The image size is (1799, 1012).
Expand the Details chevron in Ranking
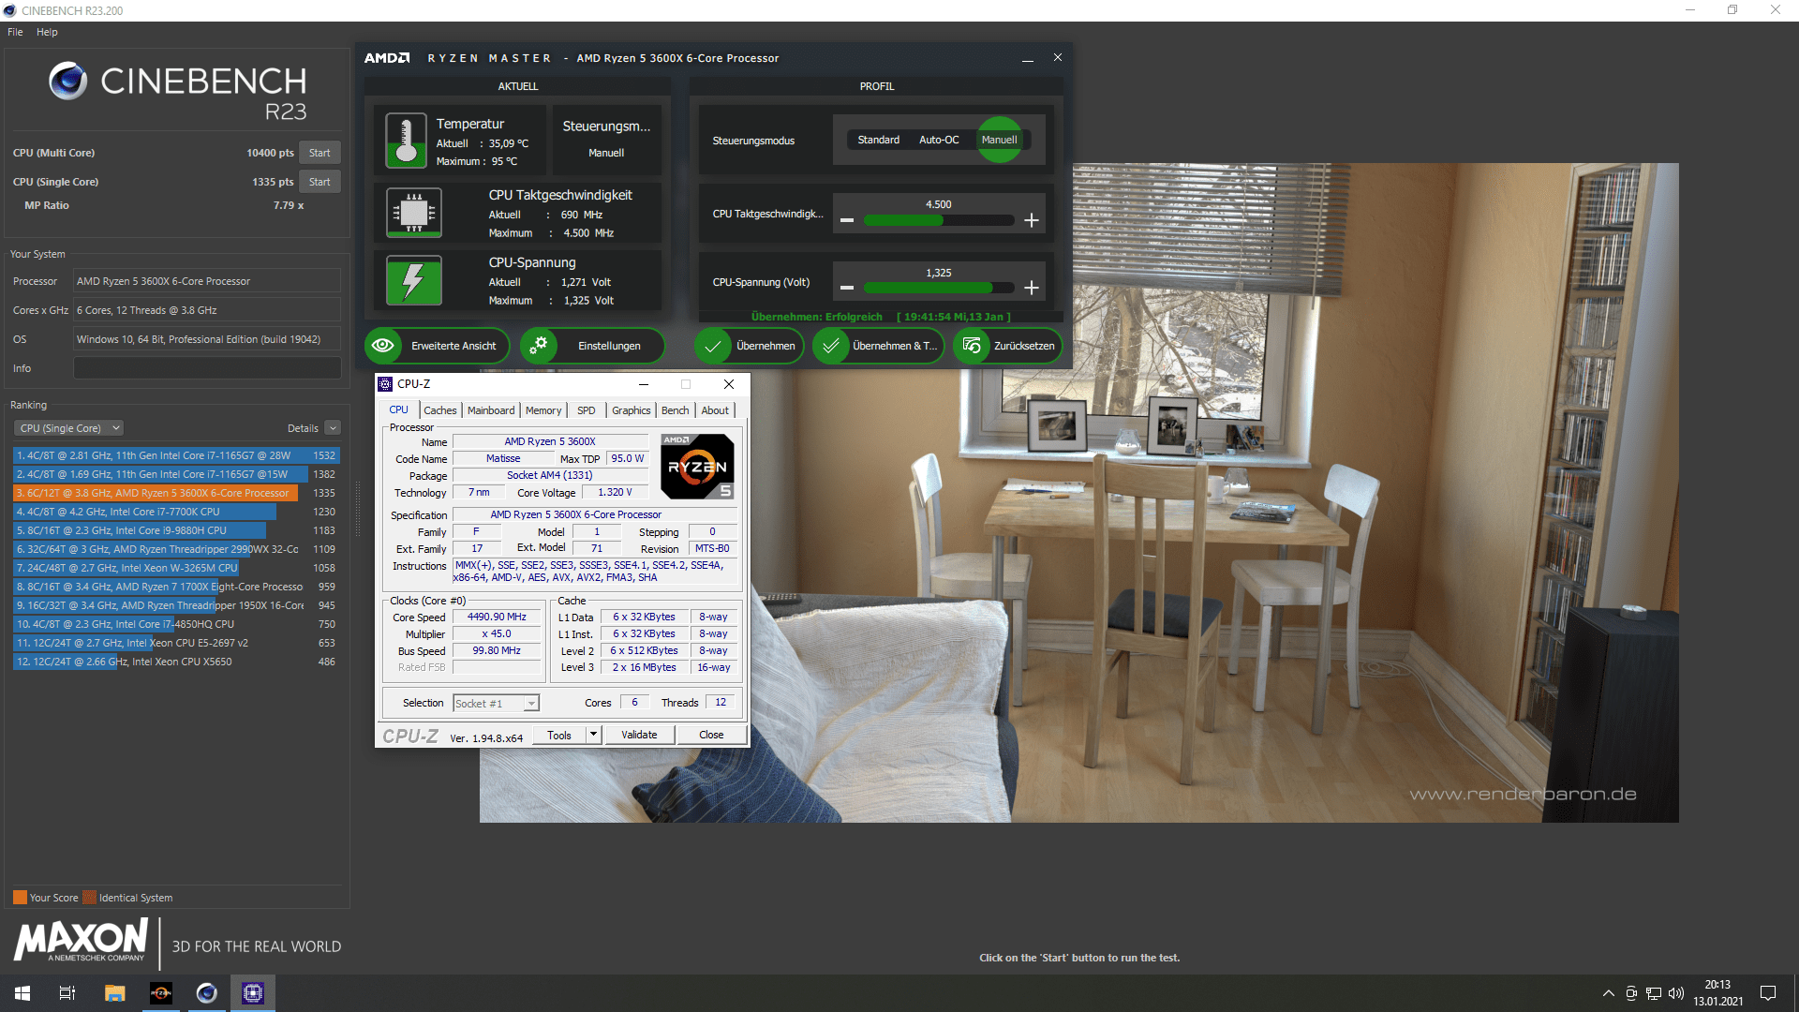point(333,428)
